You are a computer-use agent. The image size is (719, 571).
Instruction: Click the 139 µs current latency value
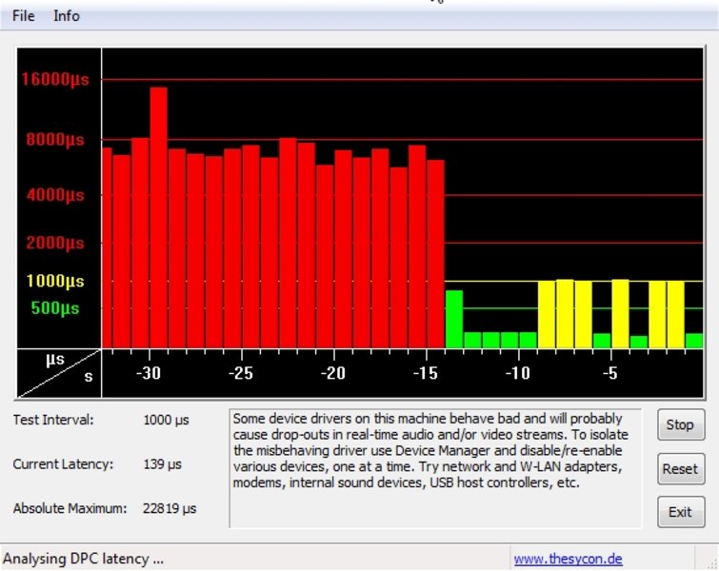point(162,463)
